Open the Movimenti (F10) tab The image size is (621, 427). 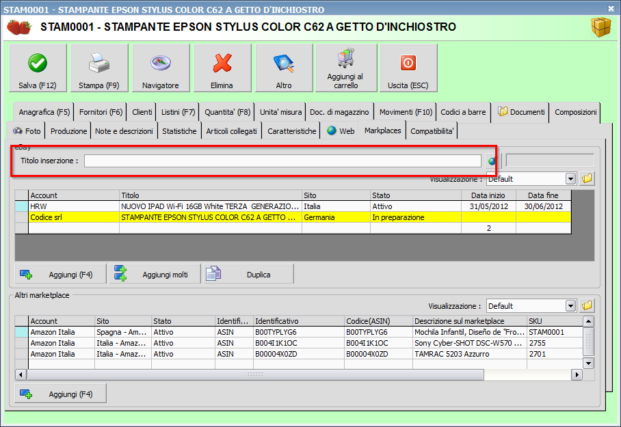pyautogui.click(x=406, y=112)
